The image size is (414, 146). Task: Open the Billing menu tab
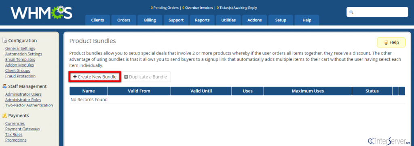point(150,20)
